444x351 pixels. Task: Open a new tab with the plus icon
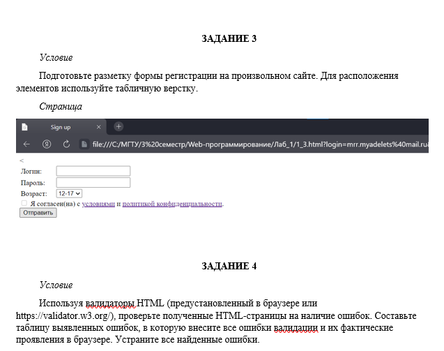click(118, 126)
